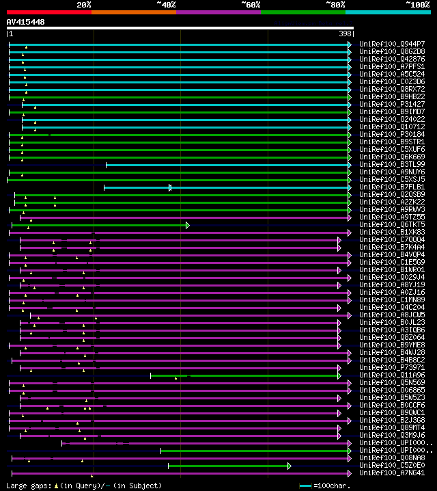Screen dimensions: 437x491
Task: Open the UniRef100_B3TL99 hit label
Action: pos(392,164)
